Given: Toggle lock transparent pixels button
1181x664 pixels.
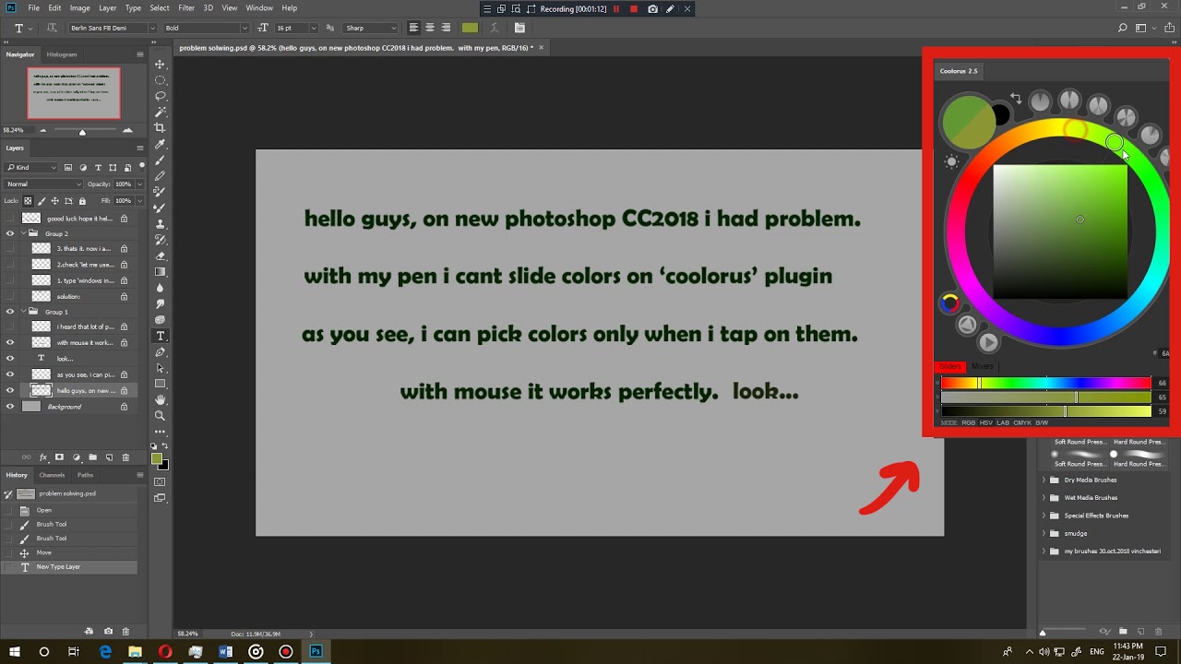Looking at the screenshot, I should (x=28, y=200).
